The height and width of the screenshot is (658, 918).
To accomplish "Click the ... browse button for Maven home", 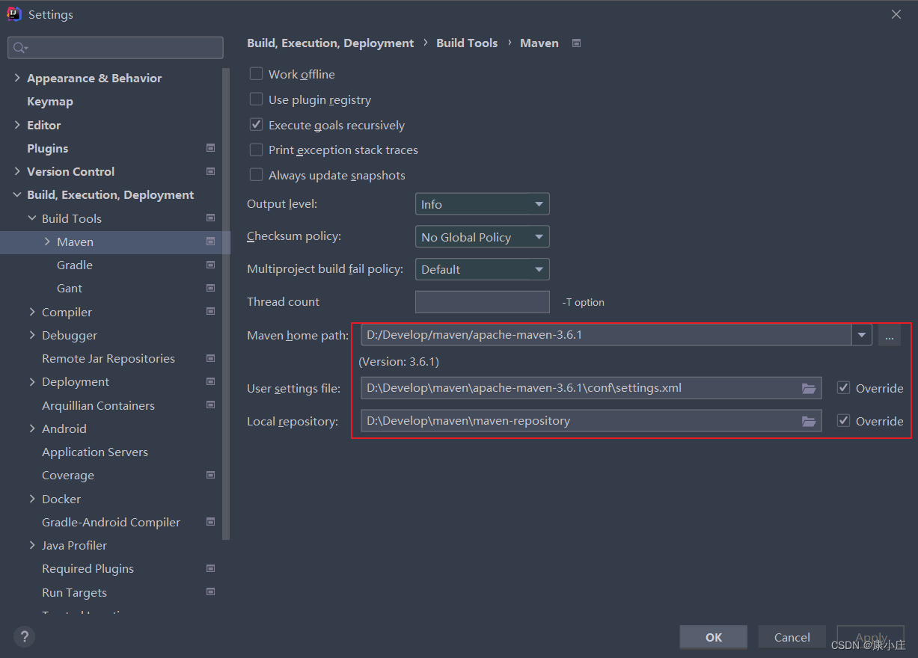I will click(x=889, y=336).
